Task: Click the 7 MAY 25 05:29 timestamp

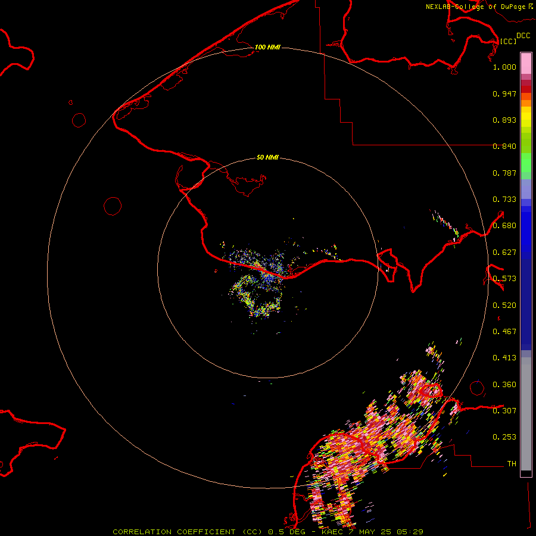Action: pyautogui.click(x=386, y=532)
